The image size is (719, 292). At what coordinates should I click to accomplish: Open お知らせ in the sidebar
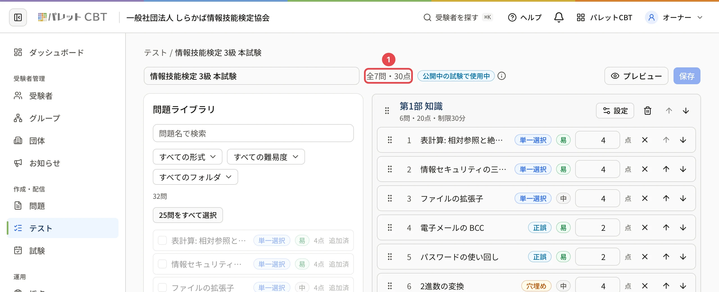coord(62,163)
